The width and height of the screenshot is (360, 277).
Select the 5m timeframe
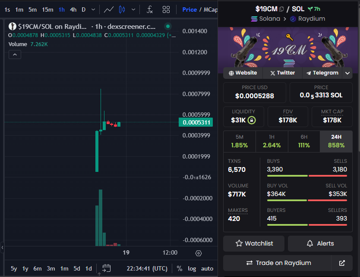[33, 9]
